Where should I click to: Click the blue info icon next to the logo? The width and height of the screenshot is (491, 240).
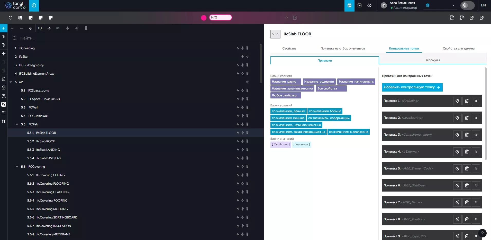point(34,5)
